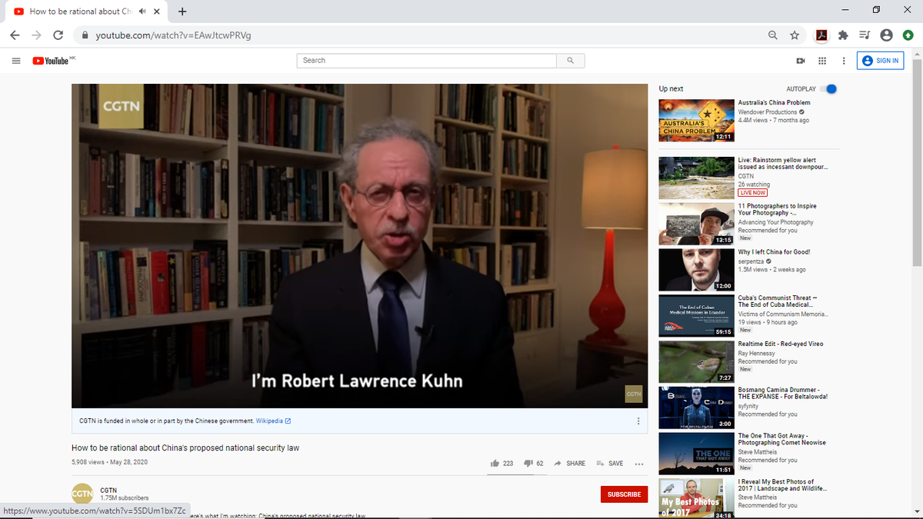This screenshot has height=519, width=923.
Task: Open the create video camera icon
Action: pos(800,61)
